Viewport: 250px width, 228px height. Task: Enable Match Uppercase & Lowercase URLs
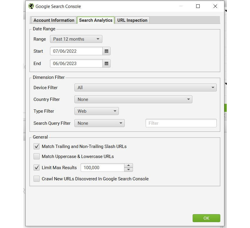tap(37, 157)
